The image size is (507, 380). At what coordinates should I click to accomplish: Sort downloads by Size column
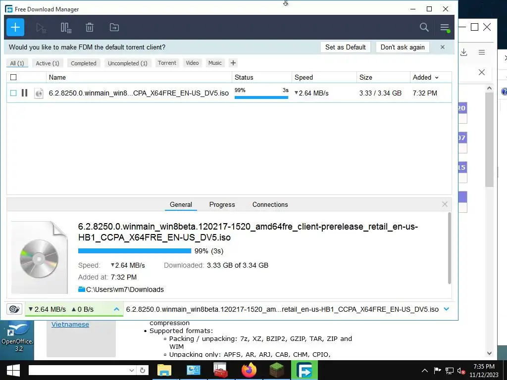[384, 77]
